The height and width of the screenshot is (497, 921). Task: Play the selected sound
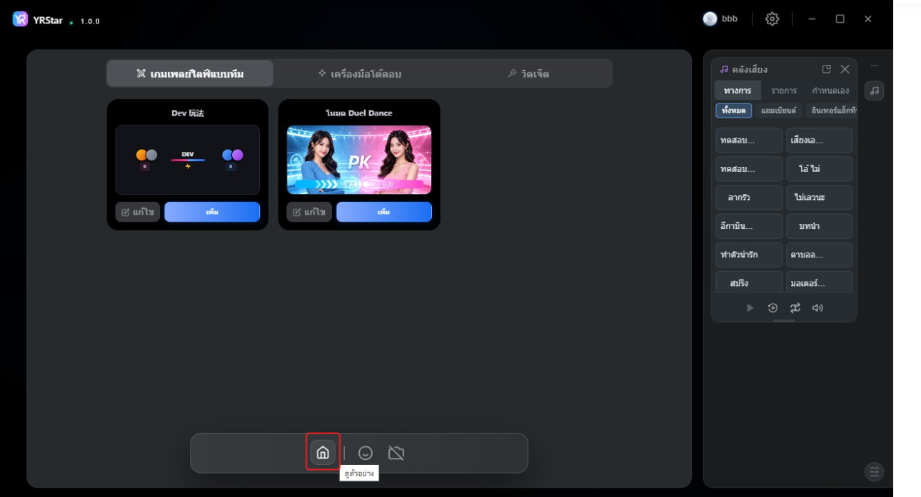[750, 308]
